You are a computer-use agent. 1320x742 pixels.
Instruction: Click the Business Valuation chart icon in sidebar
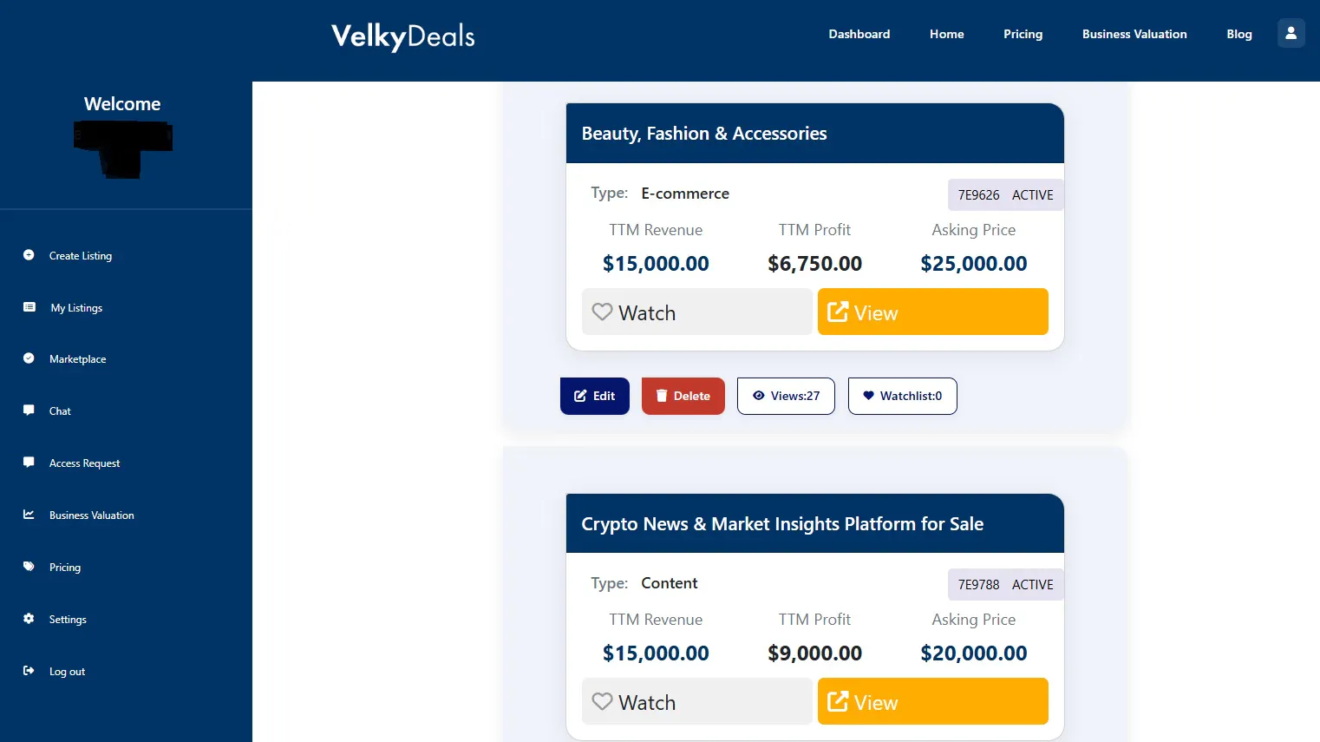pyautogui.click(x=29, y=515)
